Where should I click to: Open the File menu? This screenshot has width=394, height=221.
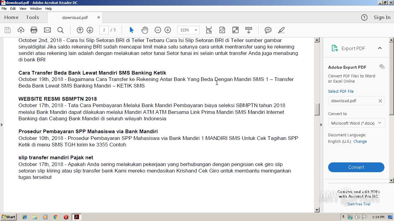pos(4,9)
